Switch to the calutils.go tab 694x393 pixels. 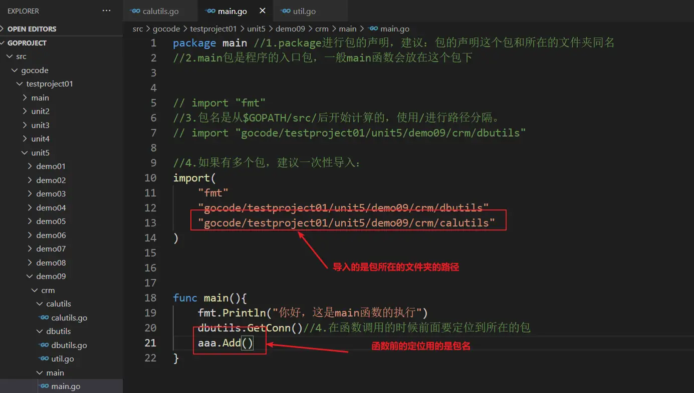coord(160,11)
